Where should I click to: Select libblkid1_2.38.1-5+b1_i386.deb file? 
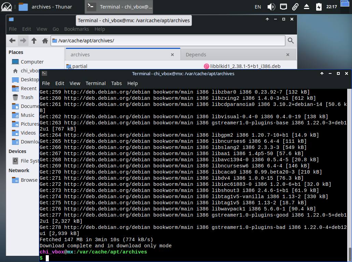[x=242, y=66]
